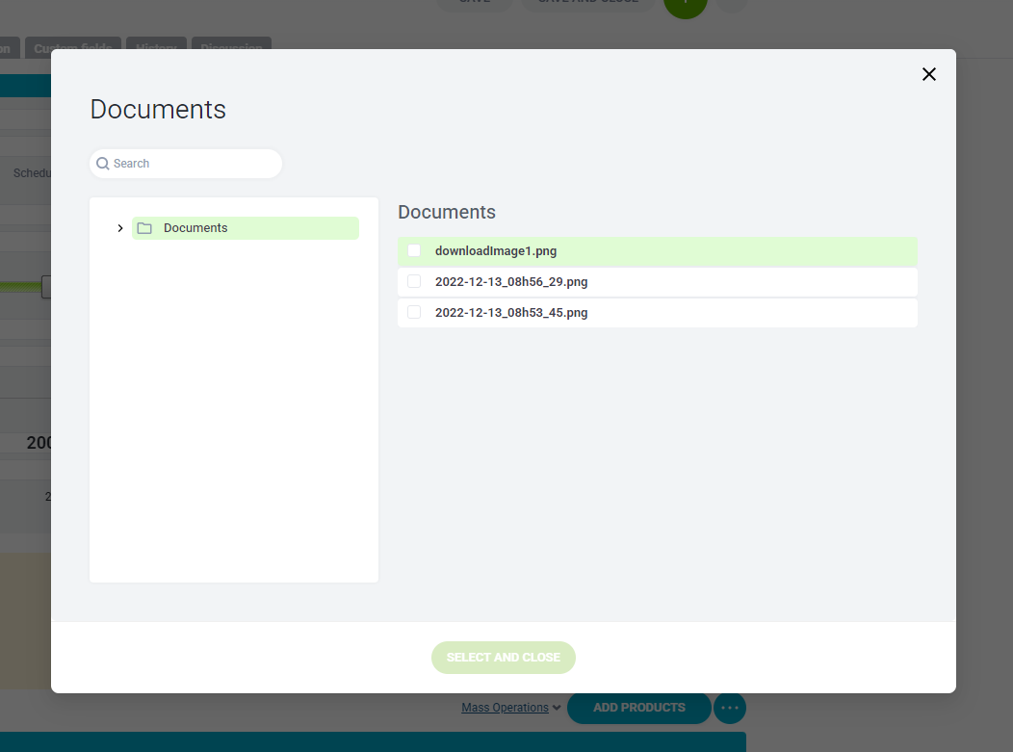
Task: Open the more options ellipsis icon
Action: [x=730, y=708]
